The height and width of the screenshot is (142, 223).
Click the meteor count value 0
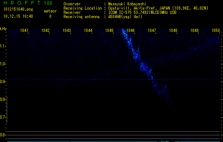click(50, 16)
